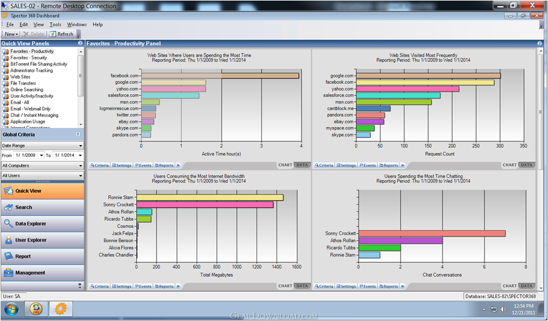Click the Chat / Instant Messaging icon
This screenshot has width=548, height=321.
5,116
